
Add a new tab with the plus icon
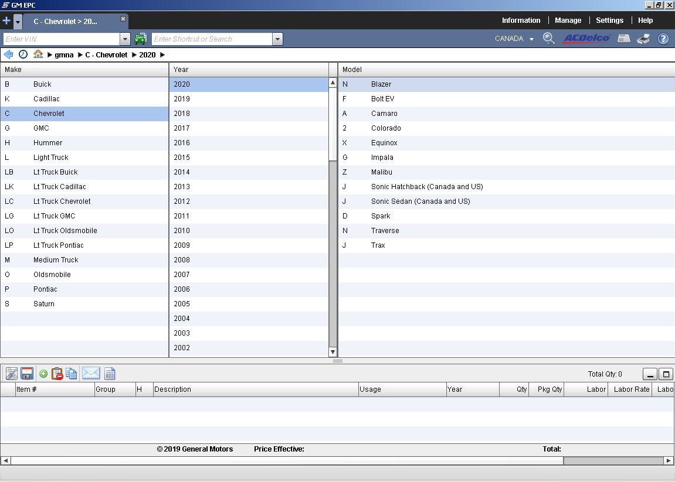pyautogui.click(x=6, y=20)
